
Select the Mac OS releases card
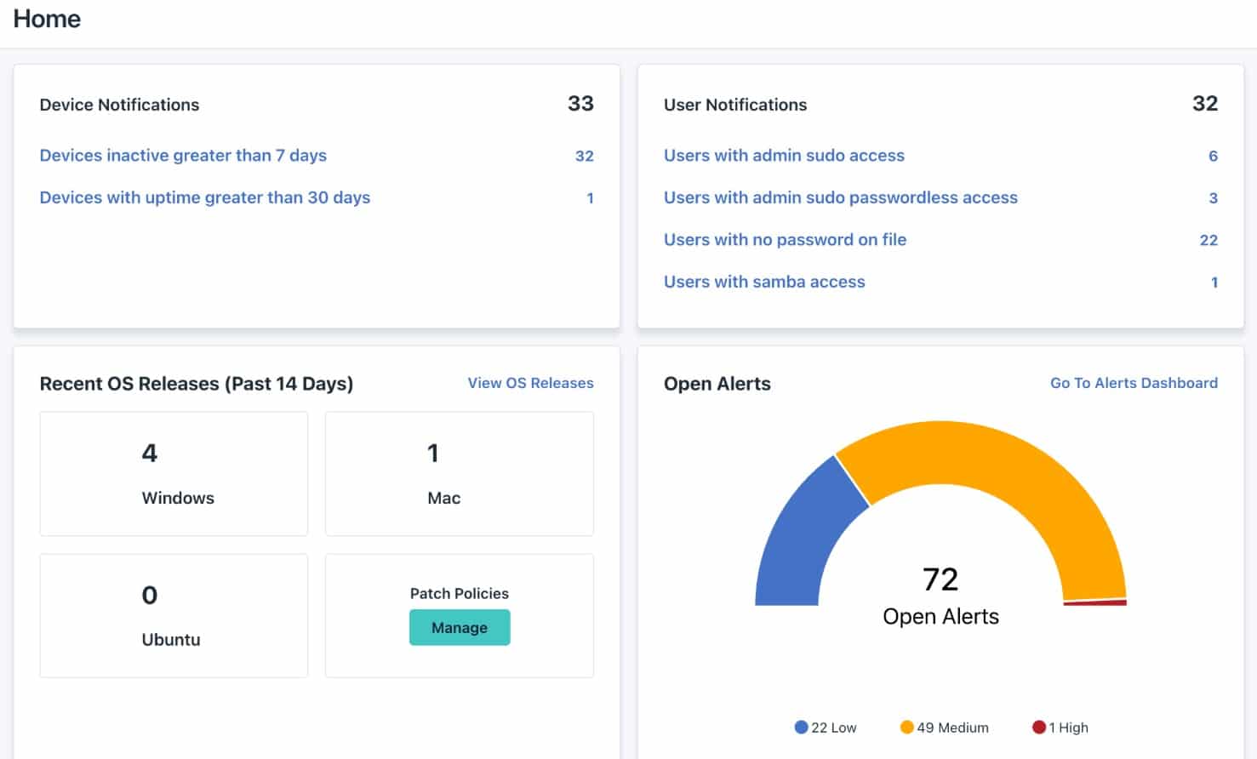click(x=460, y=474)
